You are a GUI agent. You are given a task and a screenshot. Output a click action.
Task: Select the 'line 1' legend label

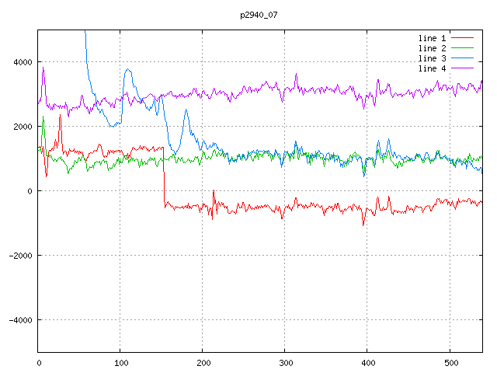click(433, 38)
